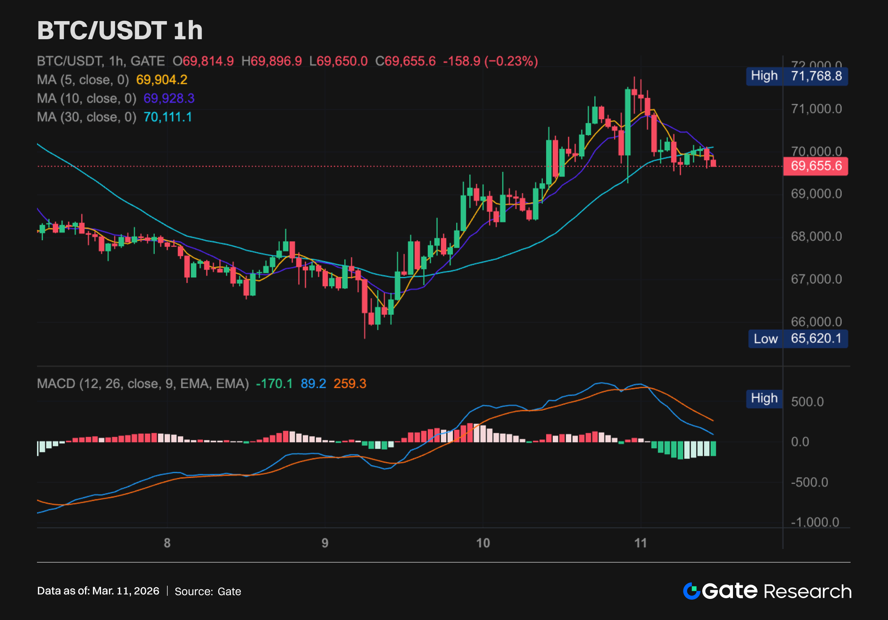Viewport: 888px width, 620px height.
Task: Select the MA (10, close, 0) legend
Action: pos(86,98)
